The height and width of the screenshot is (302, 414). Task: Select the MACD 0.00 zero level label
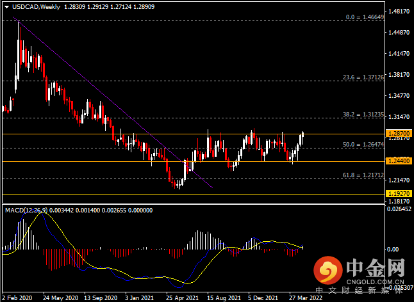point(392,249)
